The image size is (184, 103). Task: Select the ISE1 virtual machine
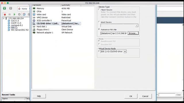coord(13,27)
